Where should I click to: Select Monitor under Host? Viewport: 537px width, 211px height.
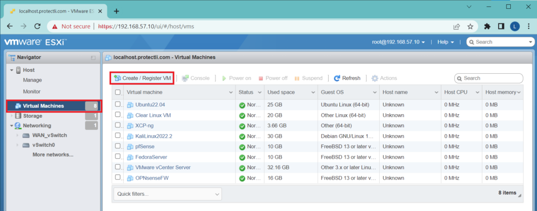click(x=32, y=92)
